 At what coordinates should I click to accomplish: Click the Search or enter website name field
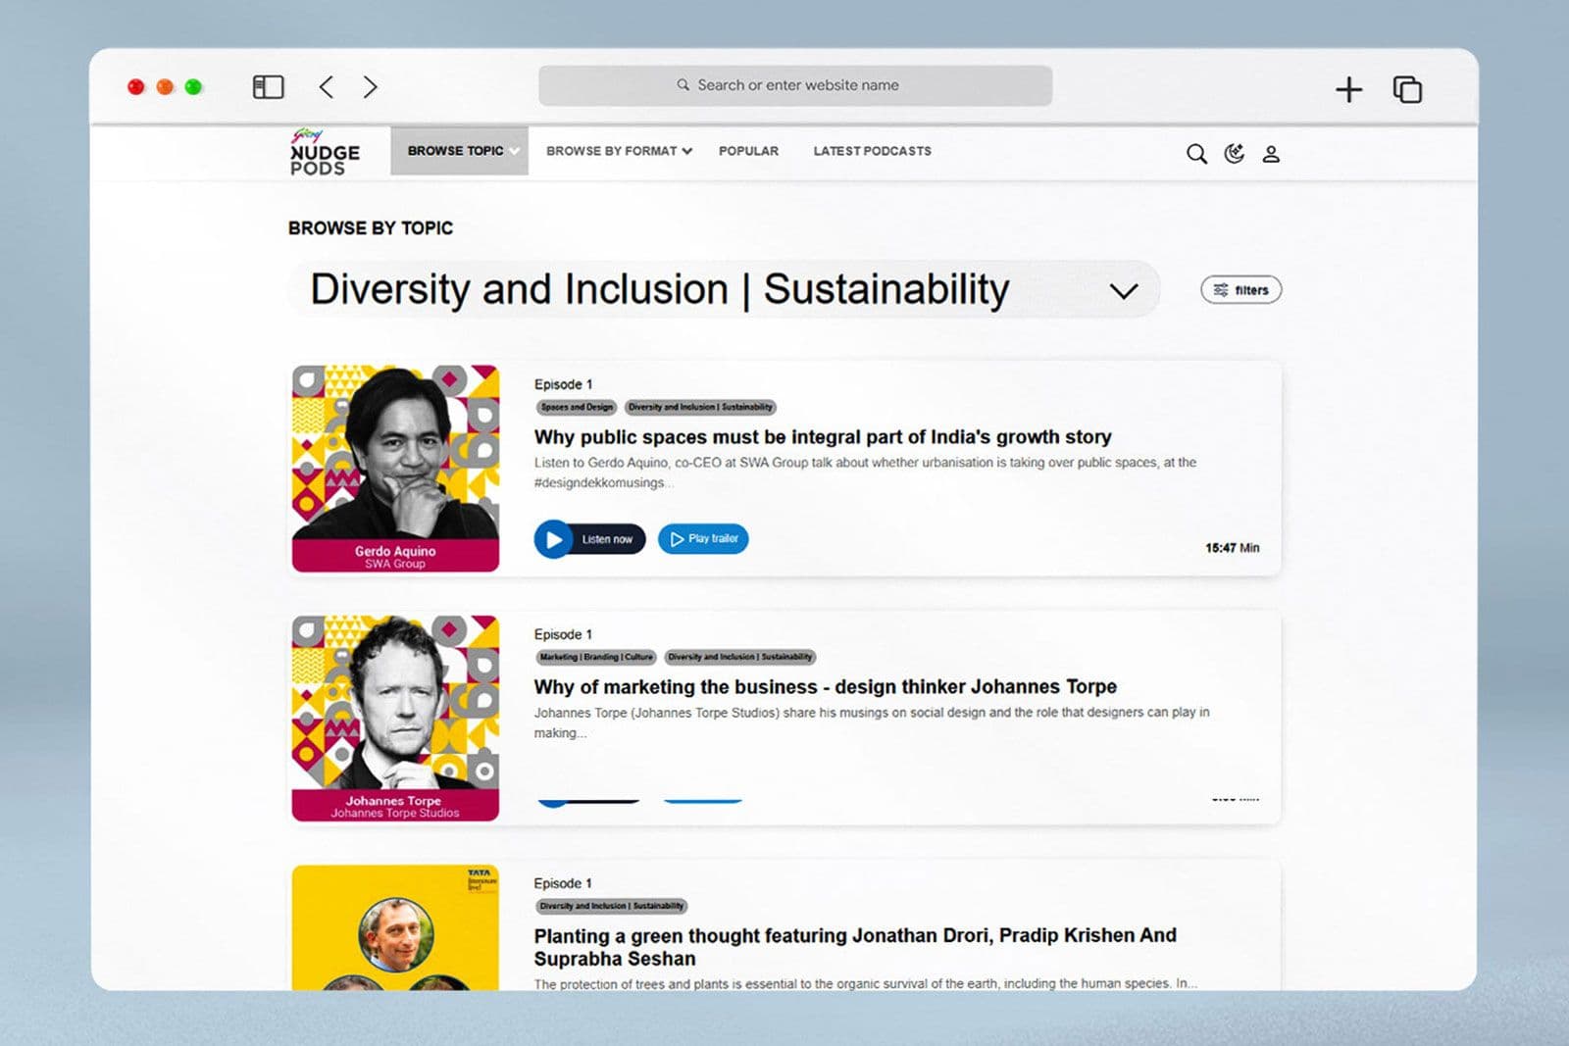795,85
